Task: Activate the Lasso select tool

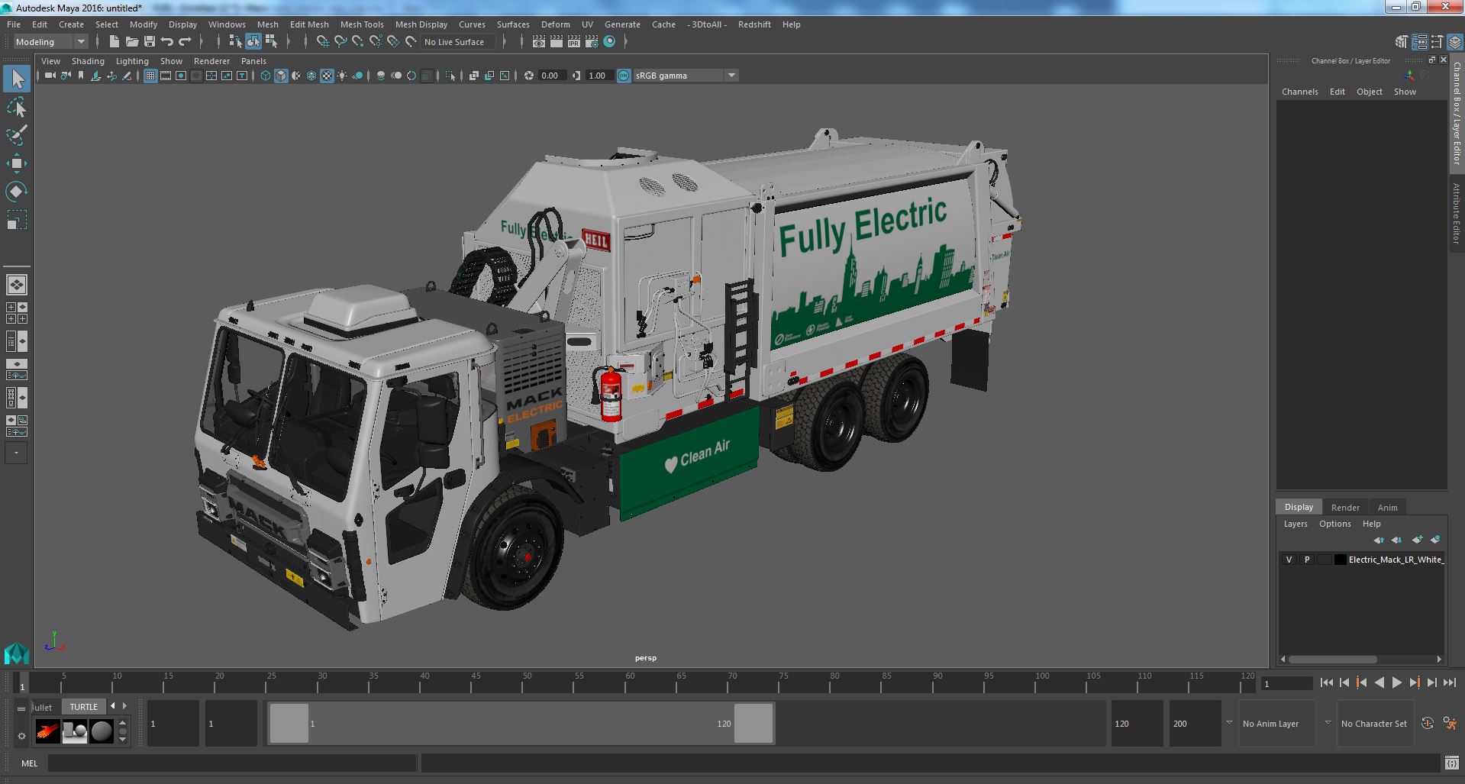Action: coord(17,108)
